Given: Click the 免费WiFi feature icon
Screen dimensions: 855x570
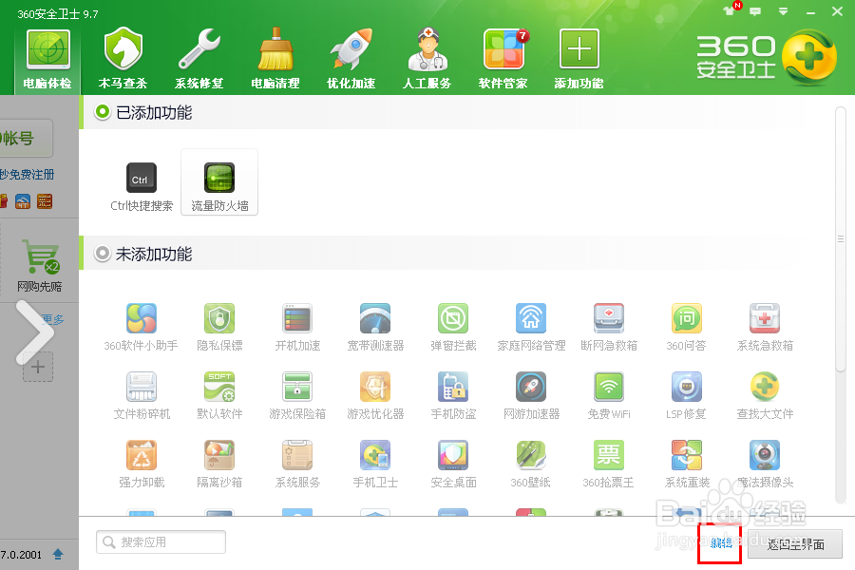Looking at the screenshot, I should point(608,387).
